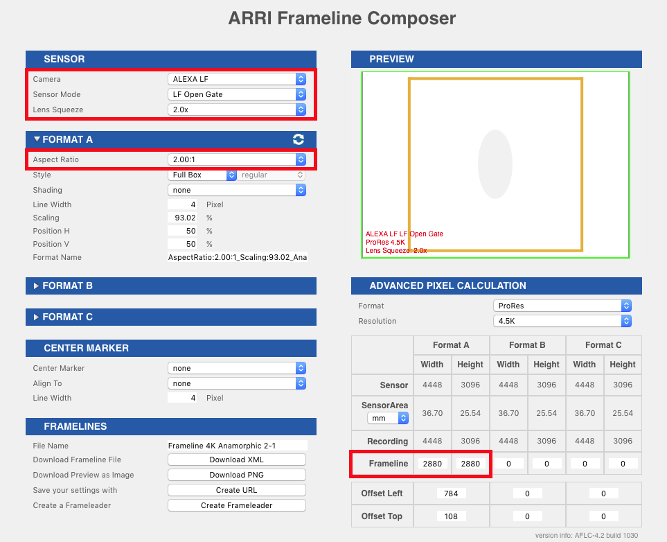Click the Recording row label
Image resolution: width=667 pixels, height=542 pixels.
tap(387, 441)
